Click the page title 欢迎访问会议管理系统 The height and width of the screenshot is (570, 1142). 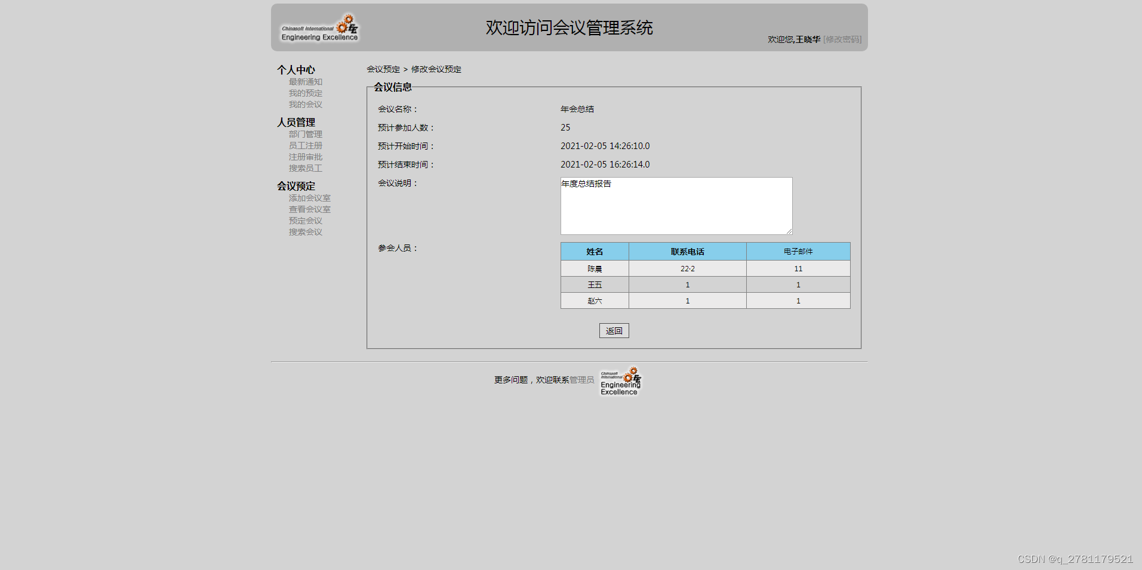(x=569, y=27)
